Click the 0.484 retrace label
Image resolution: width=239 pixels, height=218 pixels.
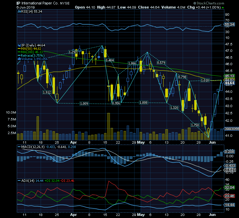110,60
